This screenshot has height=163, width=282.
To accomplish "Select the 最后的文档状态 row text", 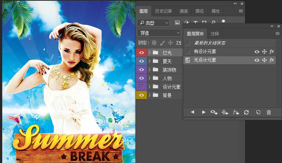I will (210, 43).
